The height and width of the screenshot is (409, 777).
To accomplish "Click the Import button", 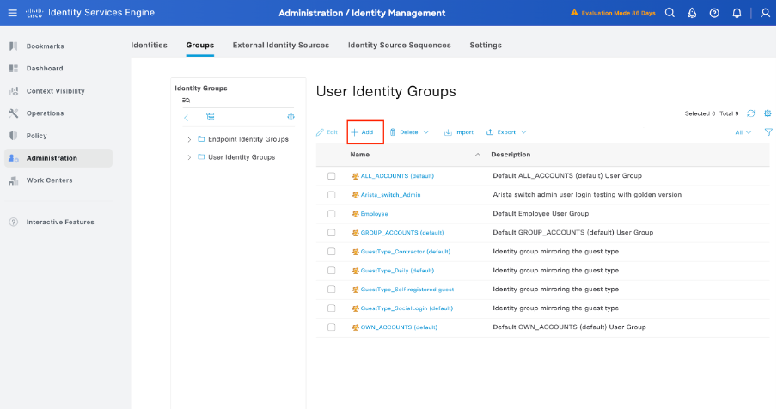I will (x=459, y=132).
